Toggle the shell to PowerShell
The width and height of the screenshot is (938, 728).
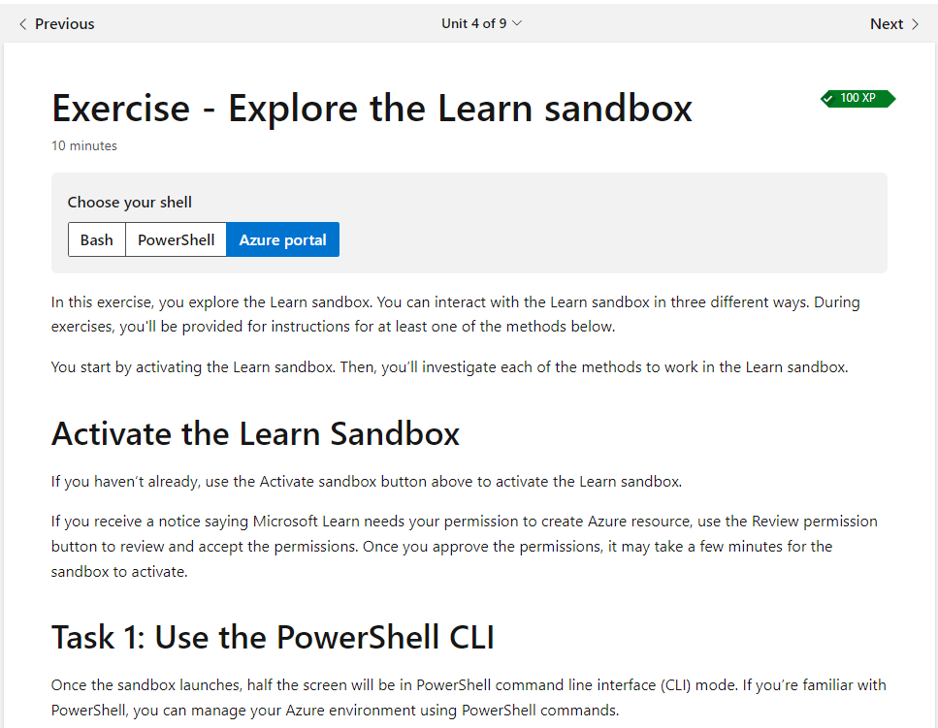175,238
